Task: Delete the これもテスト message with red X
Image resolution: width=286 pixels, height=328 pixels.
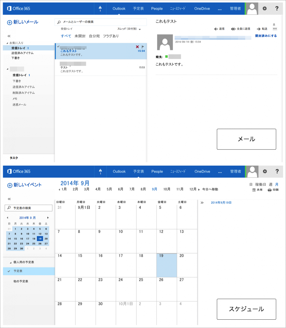Action: 137,47
